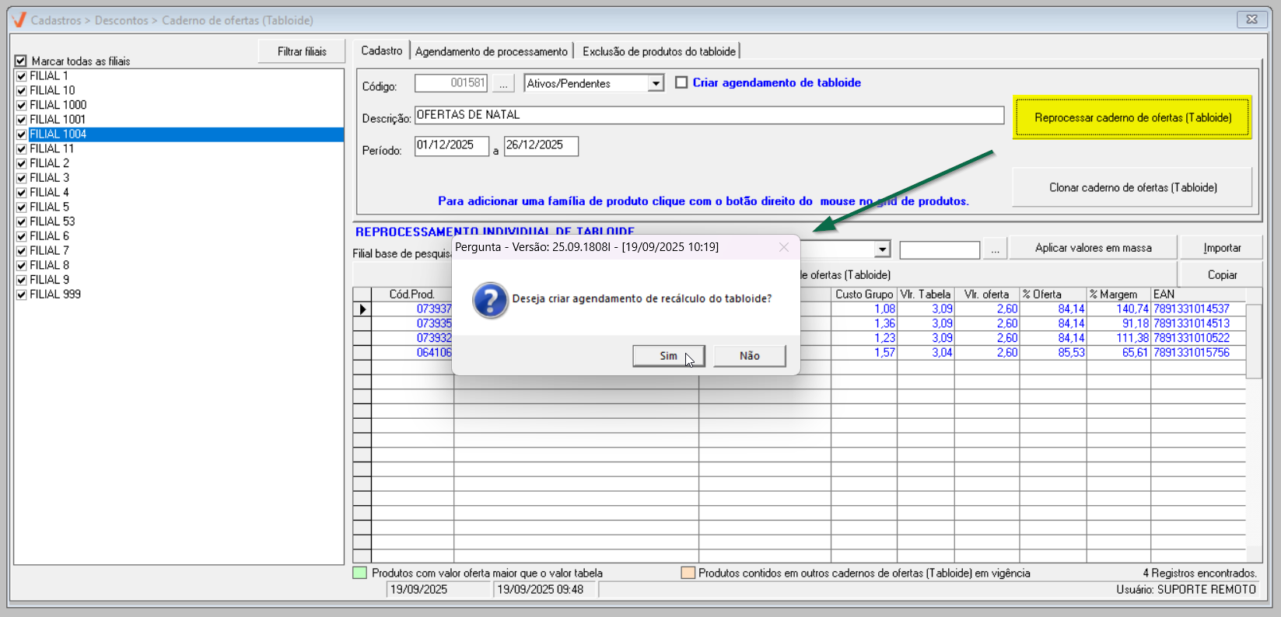Open Exclusão de produtos do tabloide tab
Viewport: 1281px width, 617px height.
[658, 51]
